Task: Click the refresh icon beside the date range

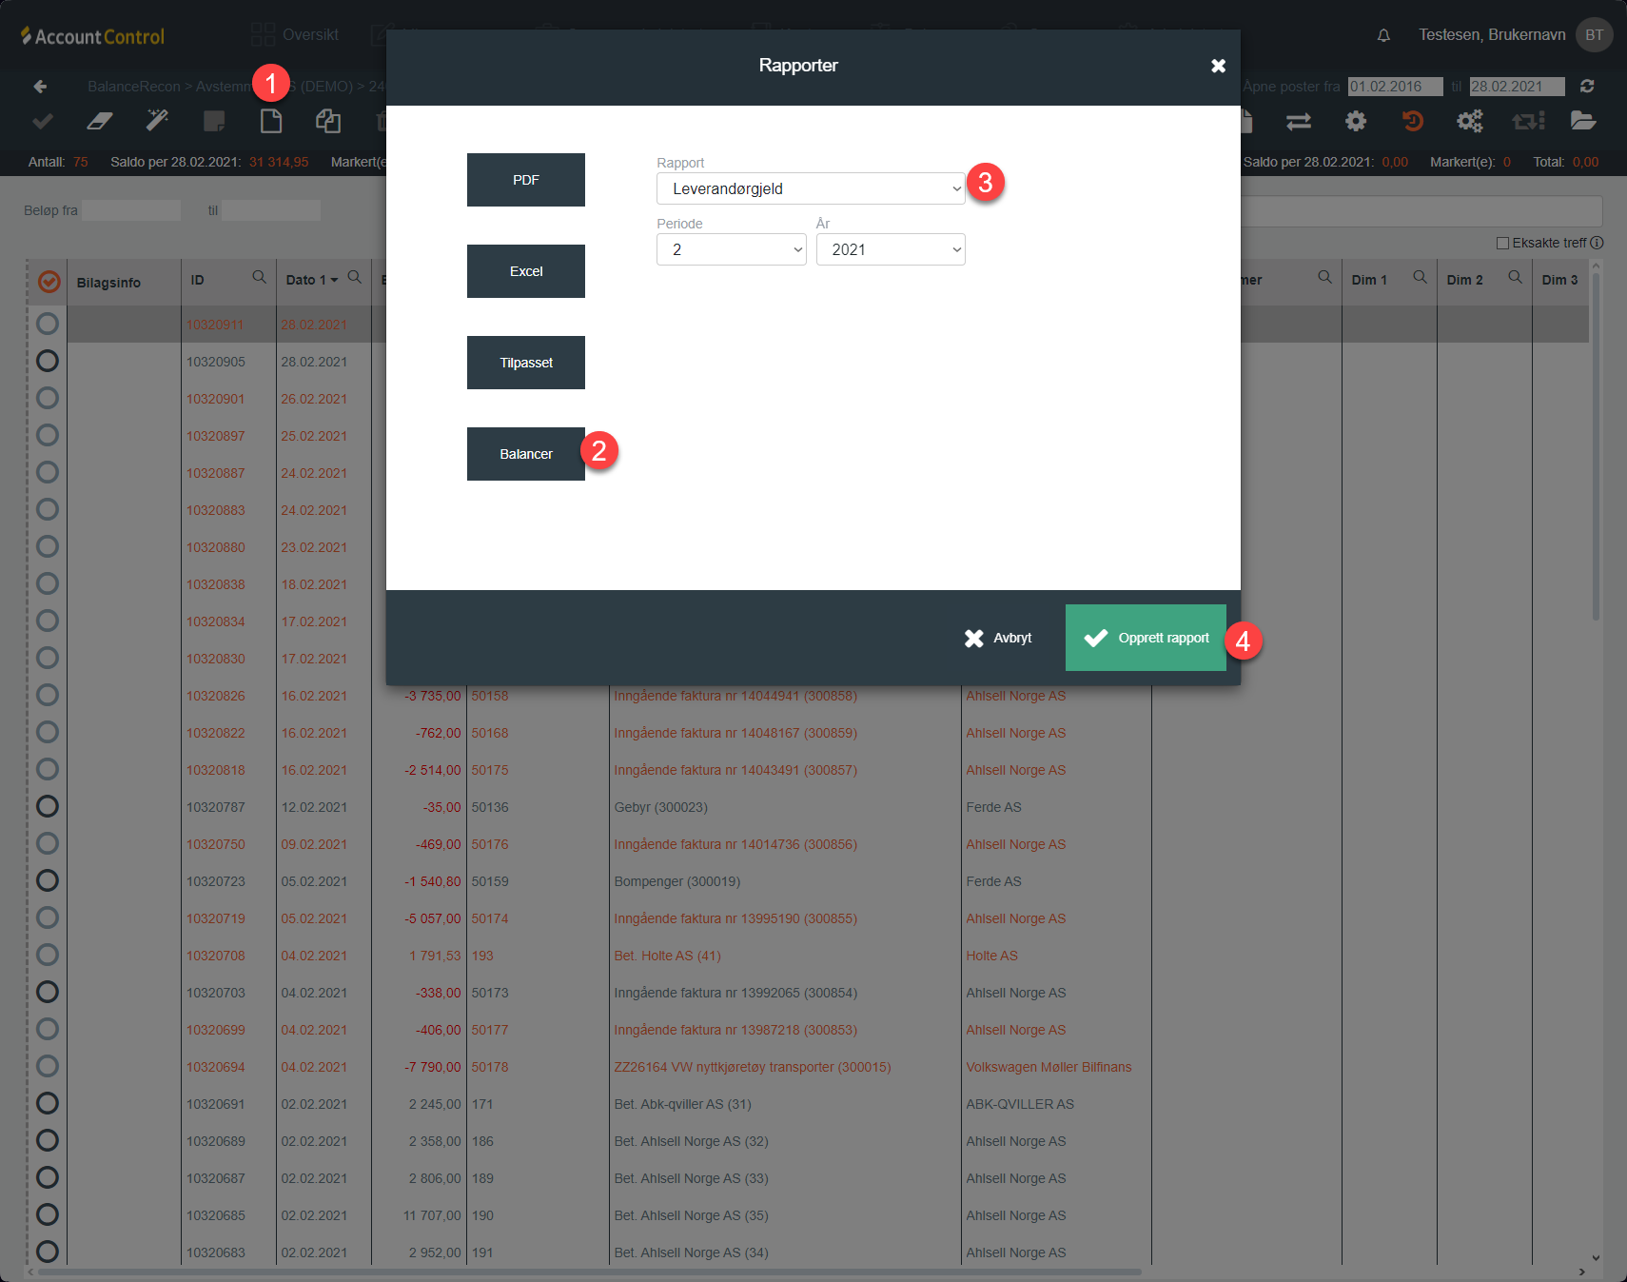Action: click(1587, 87)
